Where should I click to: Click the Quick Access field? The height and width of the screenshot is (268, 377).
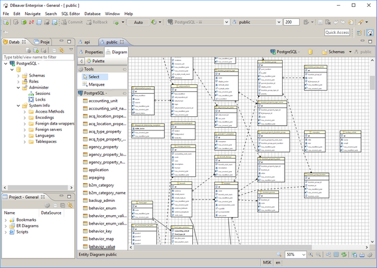tap(337, 32)
